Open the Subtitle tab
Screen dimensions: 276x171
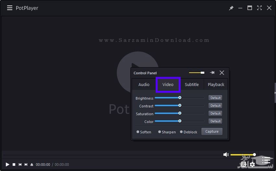click(x=192, y=84)
